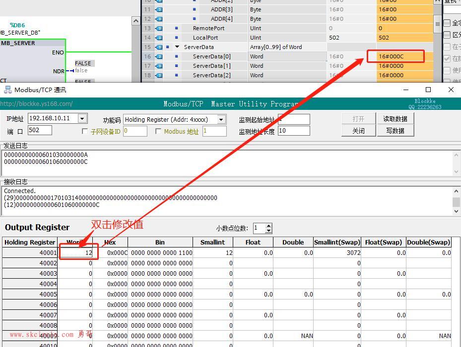This screenshot has width=461, height=347.
Task: Click the tag icon on row 17
Action: point(159,66)
